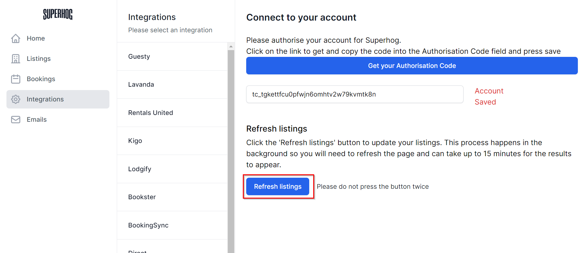
Task: Click 'Please select an integration' text
Action: pos(170,30)
